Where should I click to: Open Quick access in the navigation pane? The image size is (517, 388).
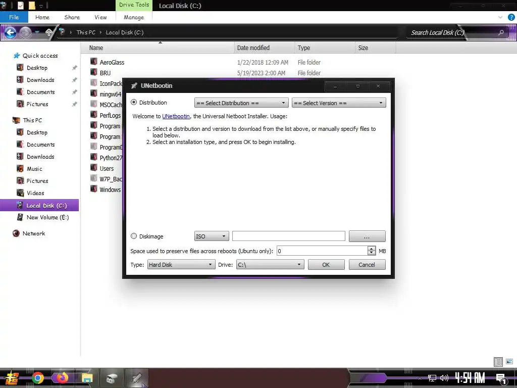click(x=40, y=56)
